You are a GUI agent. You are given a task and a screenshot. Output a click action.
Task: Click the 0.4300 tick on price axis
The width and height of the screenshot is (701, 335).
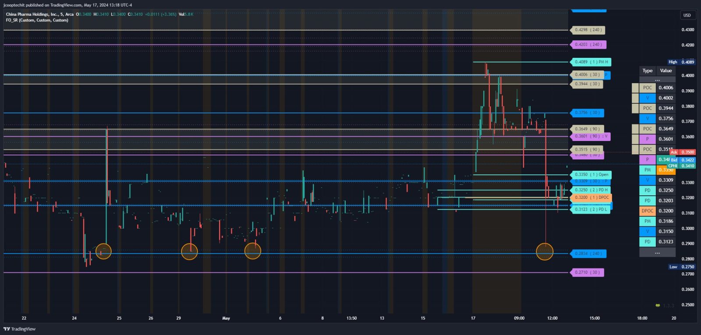point(687,30)
